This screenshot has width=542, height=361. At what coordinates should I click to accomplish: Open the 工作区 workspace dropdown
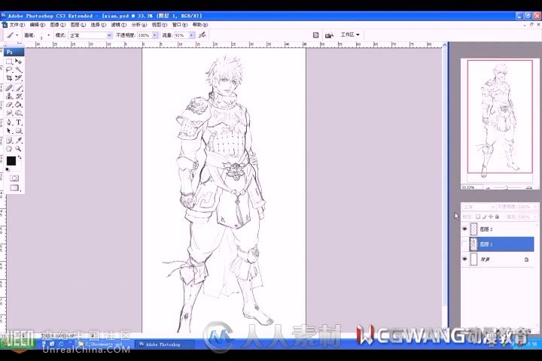[350, 35]
